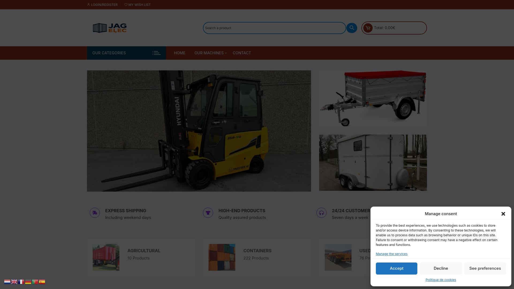
Task: Select the Spanish flag language
Action: [x=42, y=282]
